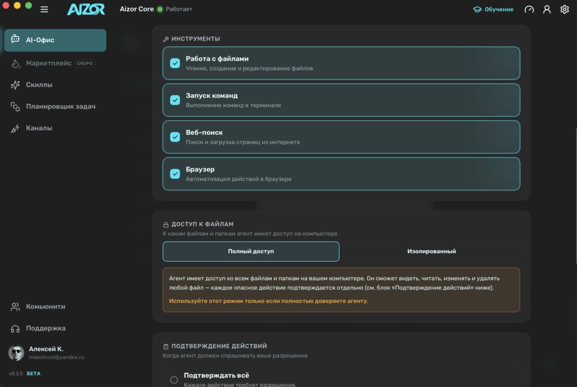Click the ПОДТВЕРЖДЕНИЕ ДЕЙСТВИЙ heading
The height and width of the screenshot is (387, 577).
point(219,346)
